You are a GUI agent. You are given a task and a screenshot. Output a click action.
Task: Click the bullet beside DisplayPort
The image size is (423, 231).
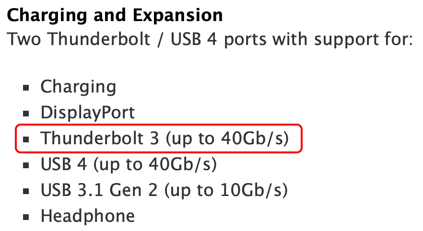point(26,114)
